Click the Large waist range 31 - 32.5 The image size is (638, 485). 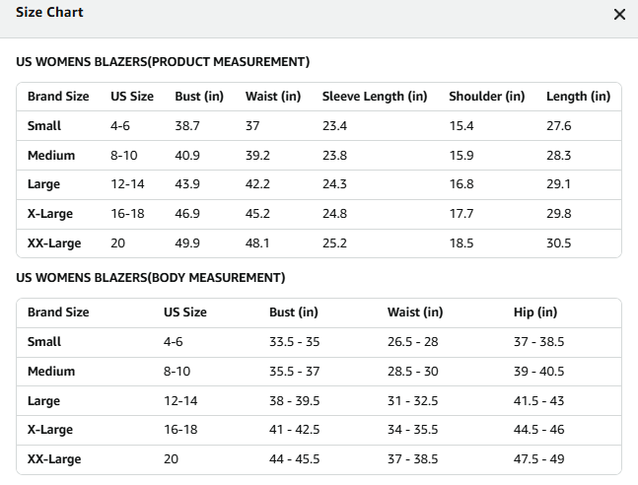point(412,401)
